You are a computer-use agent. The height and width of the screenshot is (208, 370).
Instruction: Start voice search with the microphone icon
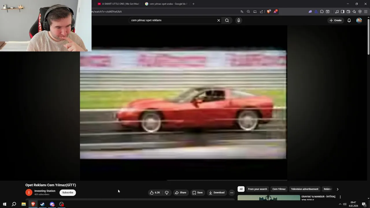(x=238, y=20)
